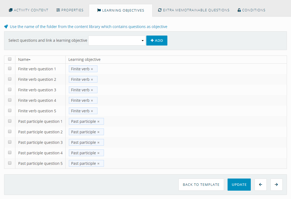Screen dimensions: 291x199
Task: Go to previous step with left arrow
Action: (260, 184)
